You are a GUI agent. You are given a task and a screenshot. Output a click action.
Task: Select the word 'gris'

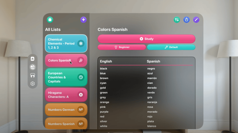coord(150,98)
